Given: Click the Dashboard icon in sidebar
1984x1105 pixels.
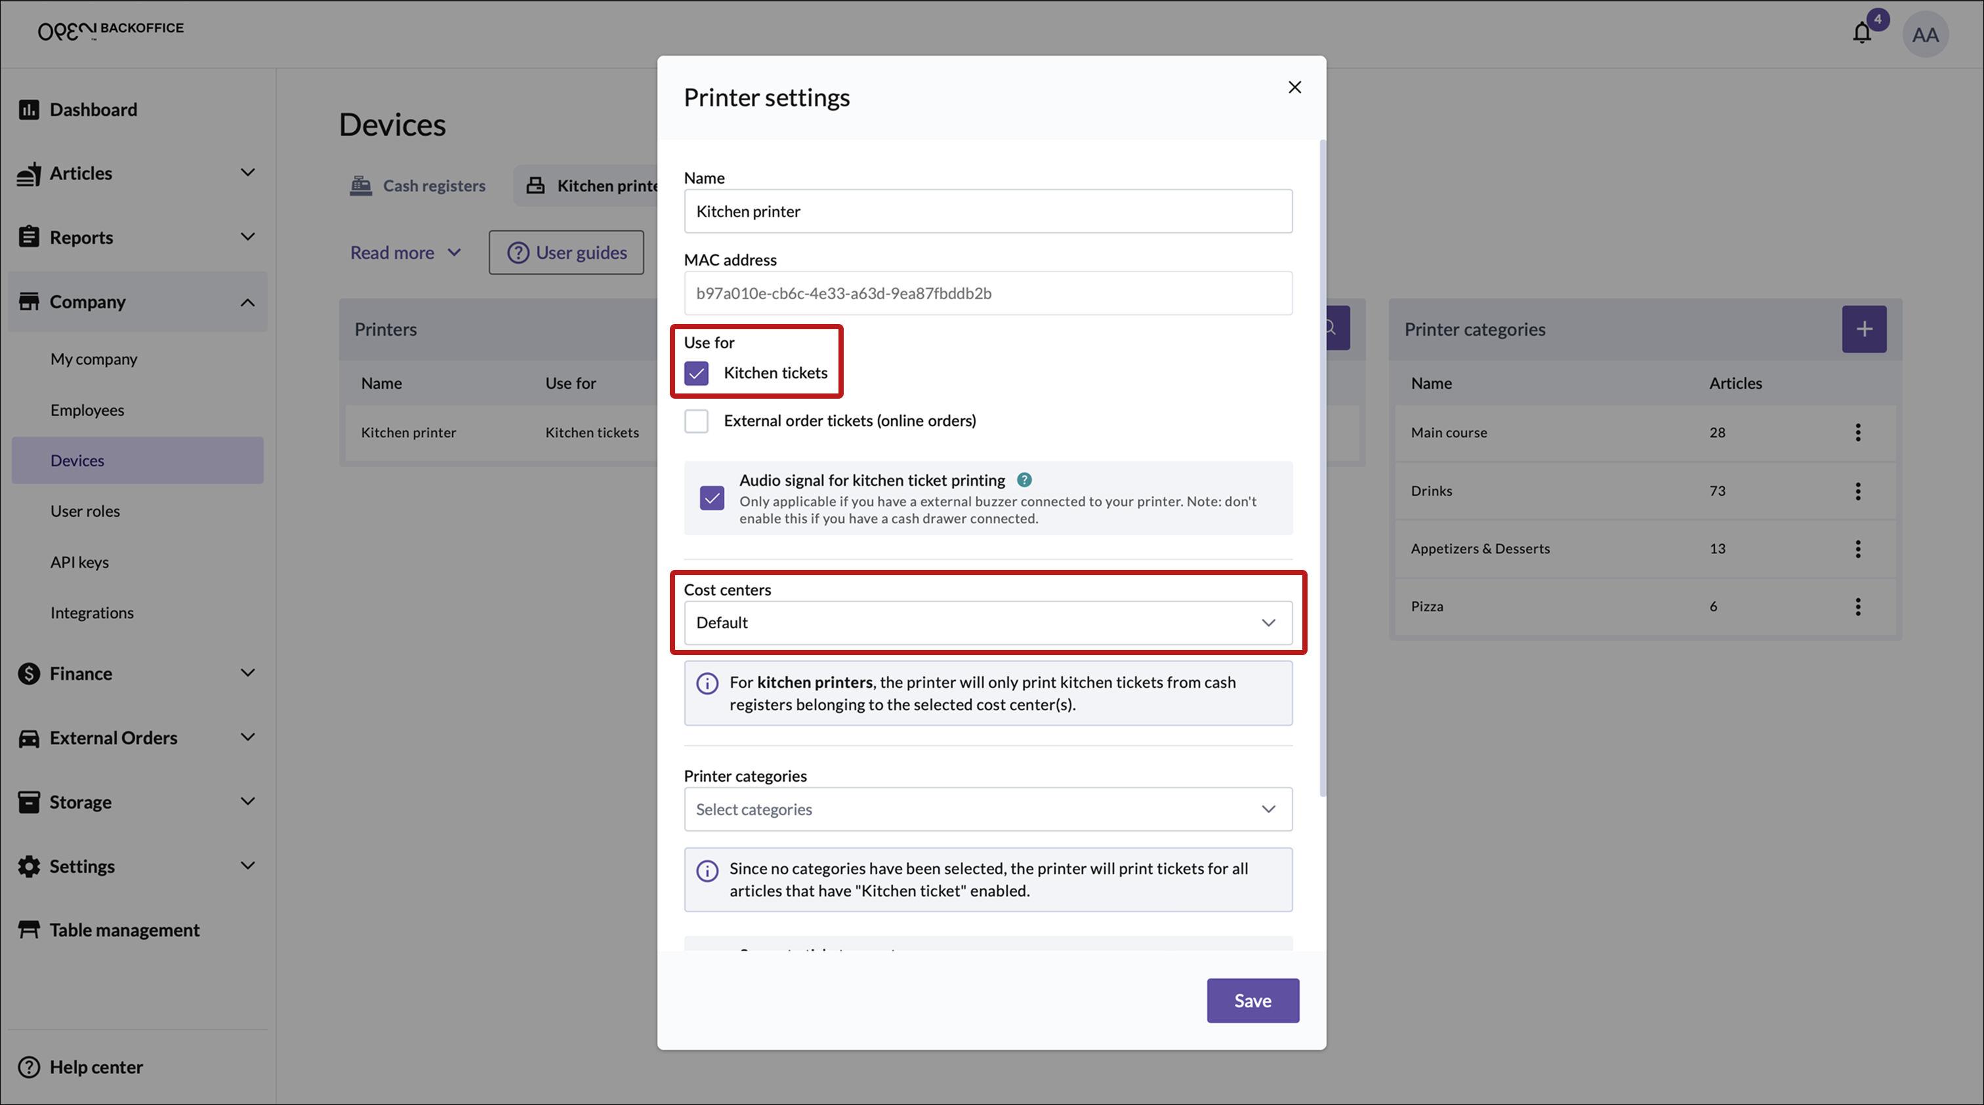Looking at the screenshot, I should (28, 110).
